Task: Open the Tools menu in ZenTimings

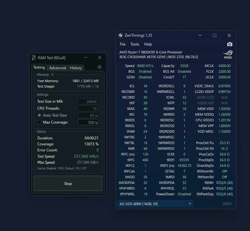Action: (x=135, y=44)
